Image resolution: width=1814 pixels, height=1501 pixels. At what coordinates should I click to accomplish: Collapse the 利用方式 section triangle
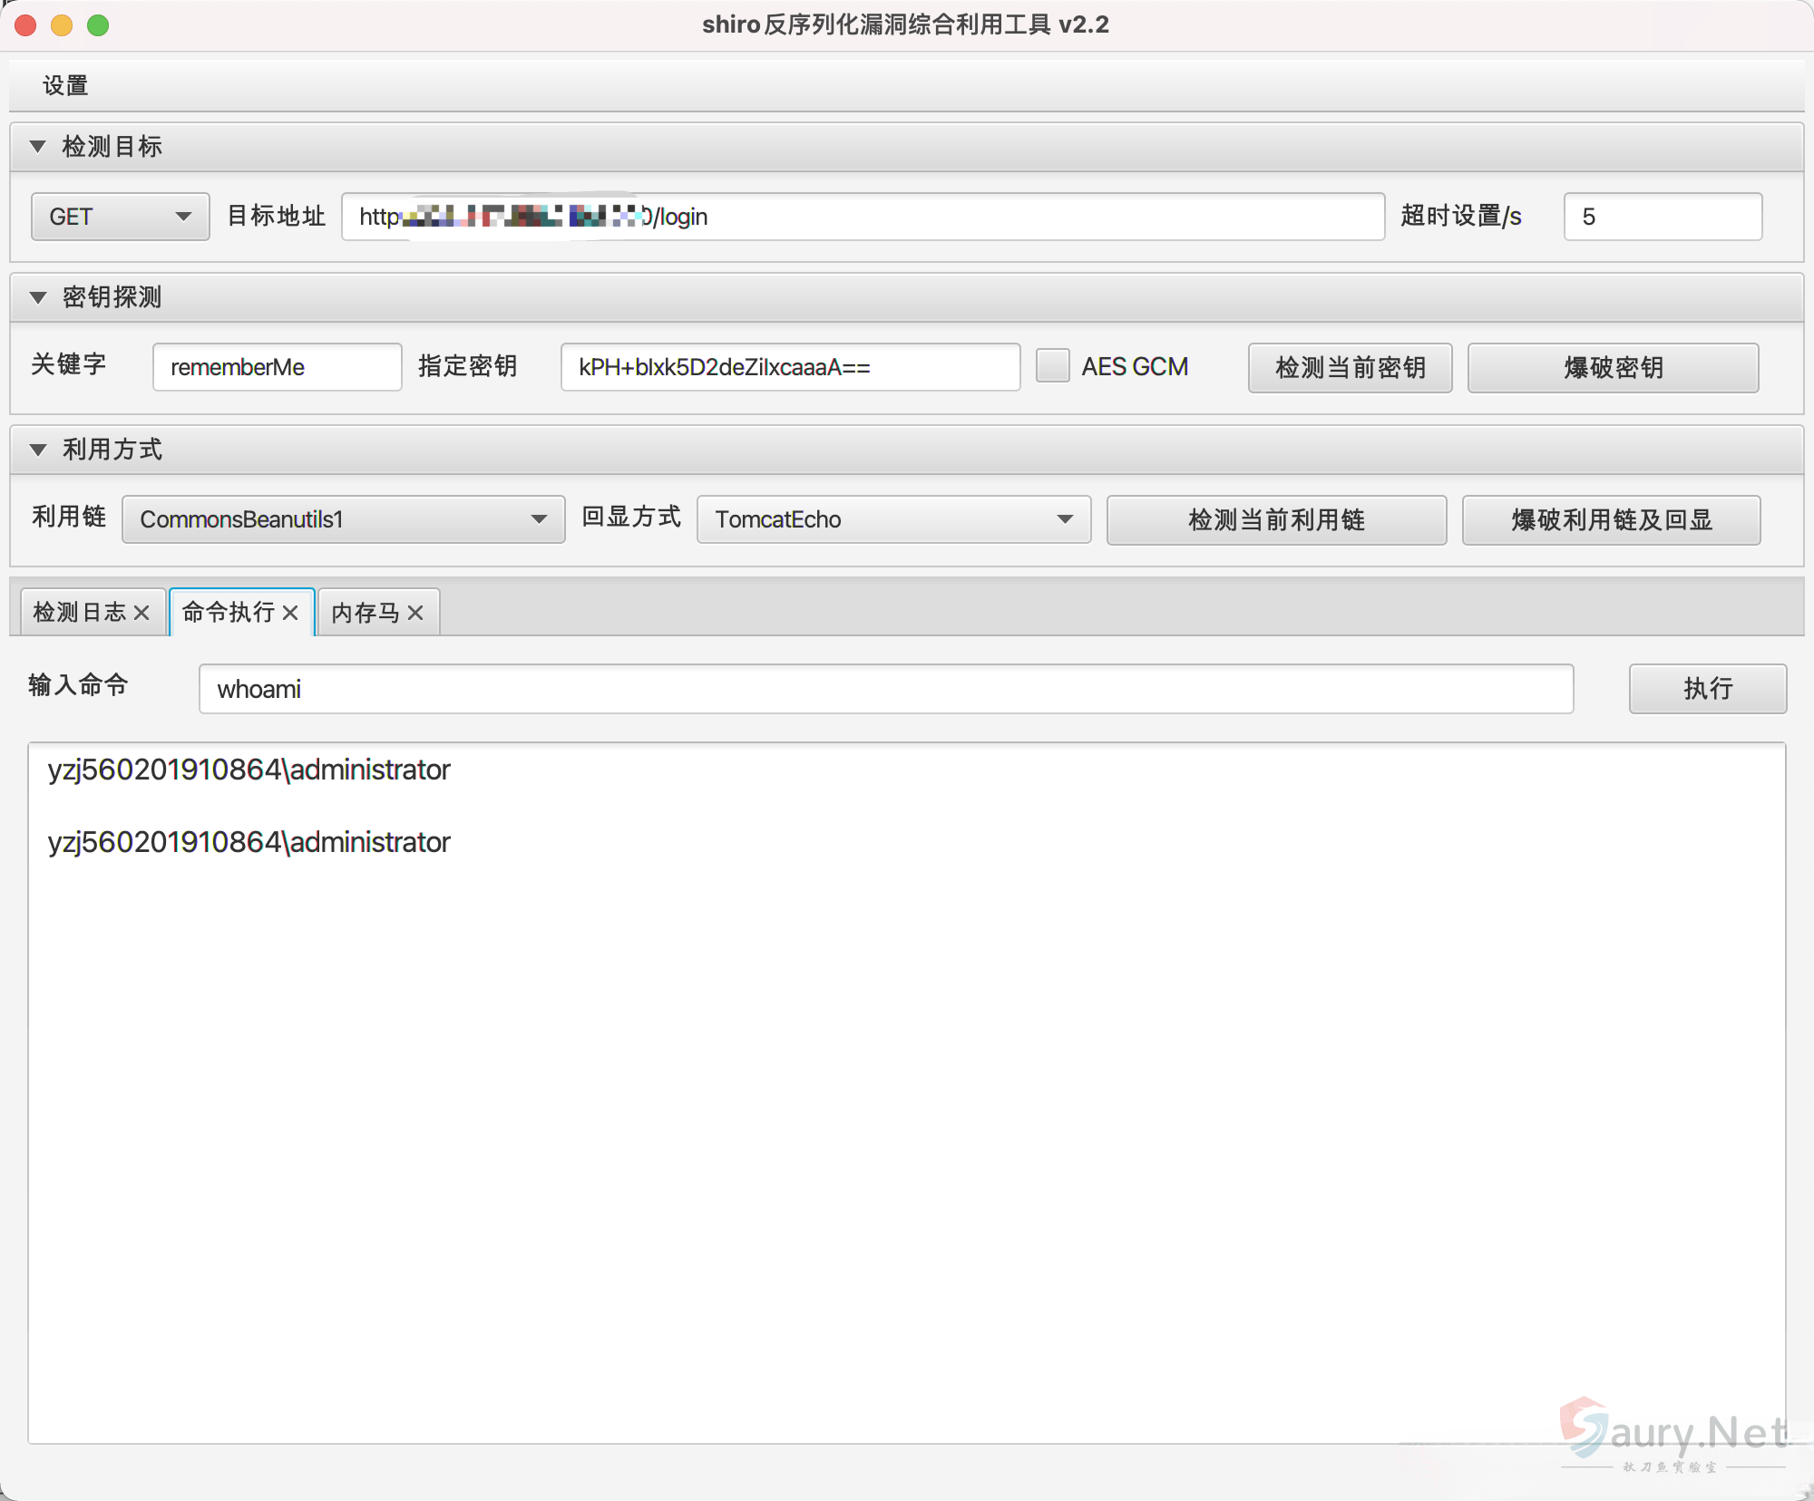38,450
